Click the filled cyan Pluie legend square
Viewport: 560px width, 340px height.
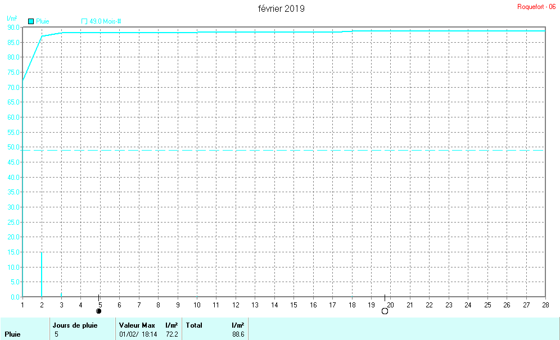[x=31, y=21]
